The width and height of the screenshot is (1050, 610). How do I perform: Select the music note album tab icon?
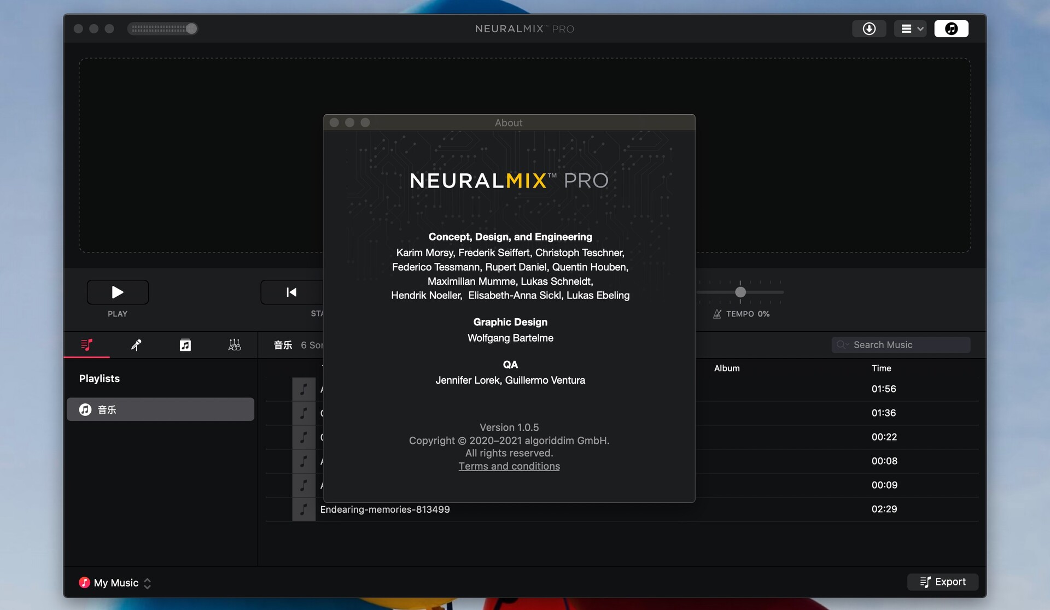click(185, 345)
